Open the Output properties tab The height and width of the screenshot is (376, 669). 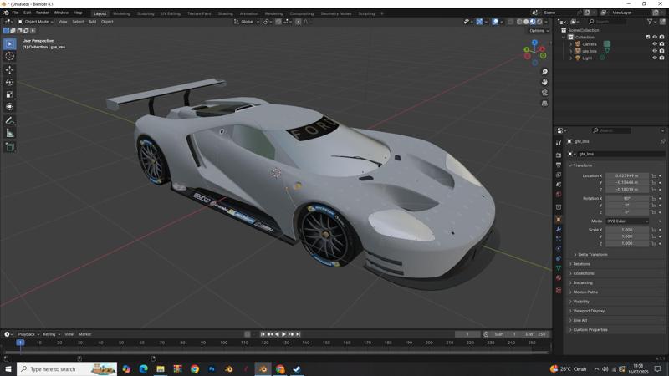[559, 165]
